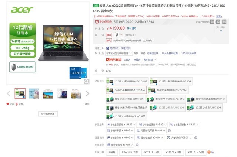The width and height of the screenshot is (237, 157).
Task: Select 蜂鸟·未来 环保版 11代i5 16G option
Action: click(x=126, y=99)
